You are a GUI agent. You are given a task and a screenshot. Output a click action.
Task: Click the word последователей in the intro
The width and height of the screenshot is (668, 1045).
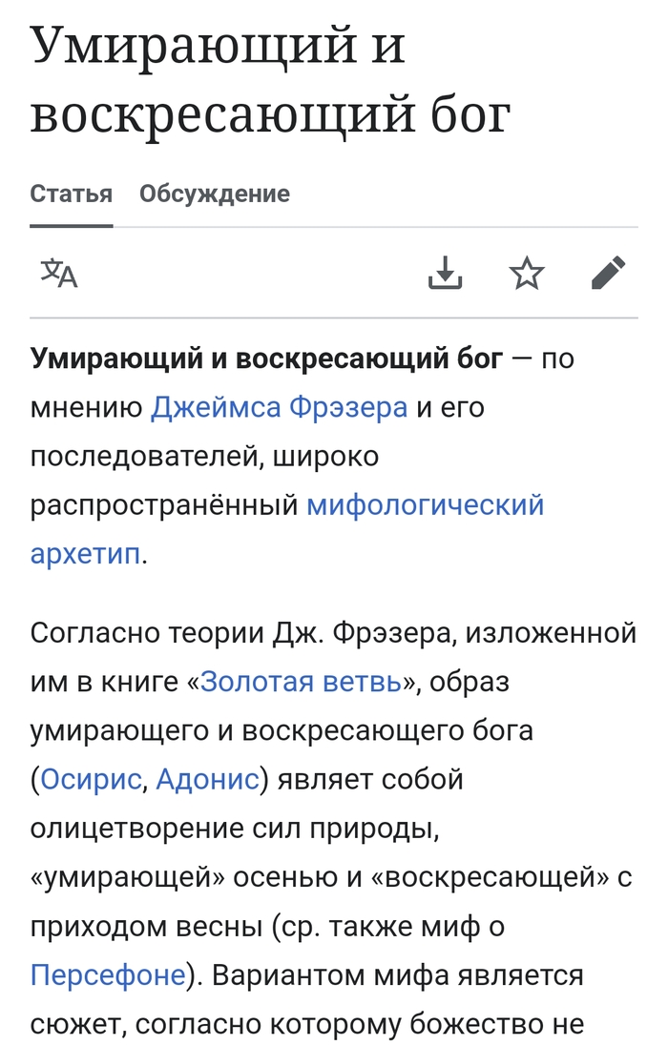coord(143,457)
